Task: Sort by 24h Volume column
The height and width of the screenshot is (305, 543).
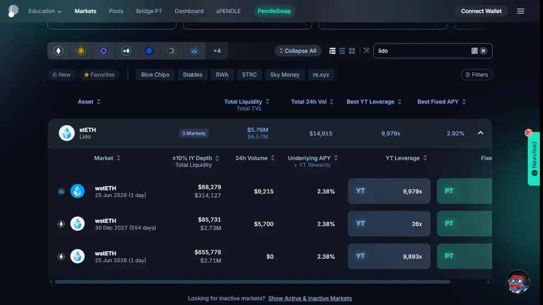Action: click(x=255, y=158)
